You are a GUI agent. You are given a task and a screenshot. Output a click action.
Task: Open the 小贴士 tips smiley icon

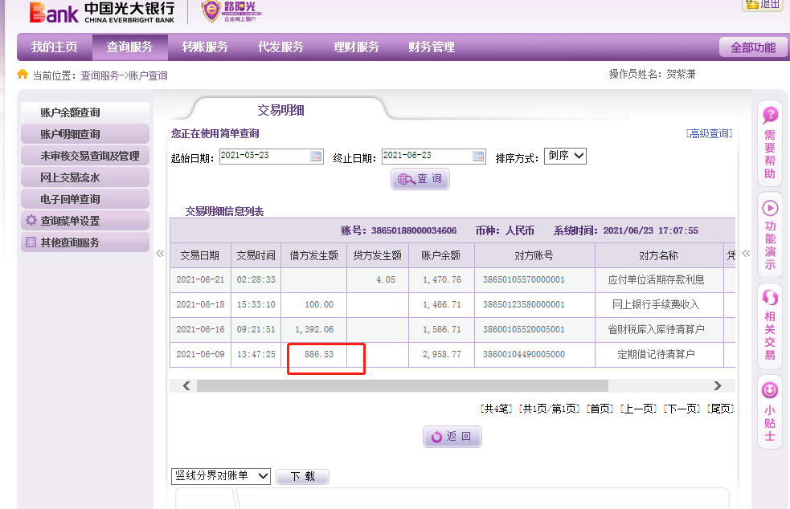770,391
